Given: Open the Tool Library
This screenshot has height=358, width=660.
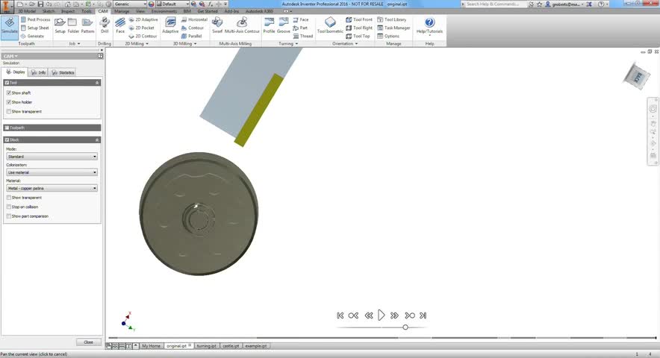Looking at the screenshot, I should (x=392, y=20).
